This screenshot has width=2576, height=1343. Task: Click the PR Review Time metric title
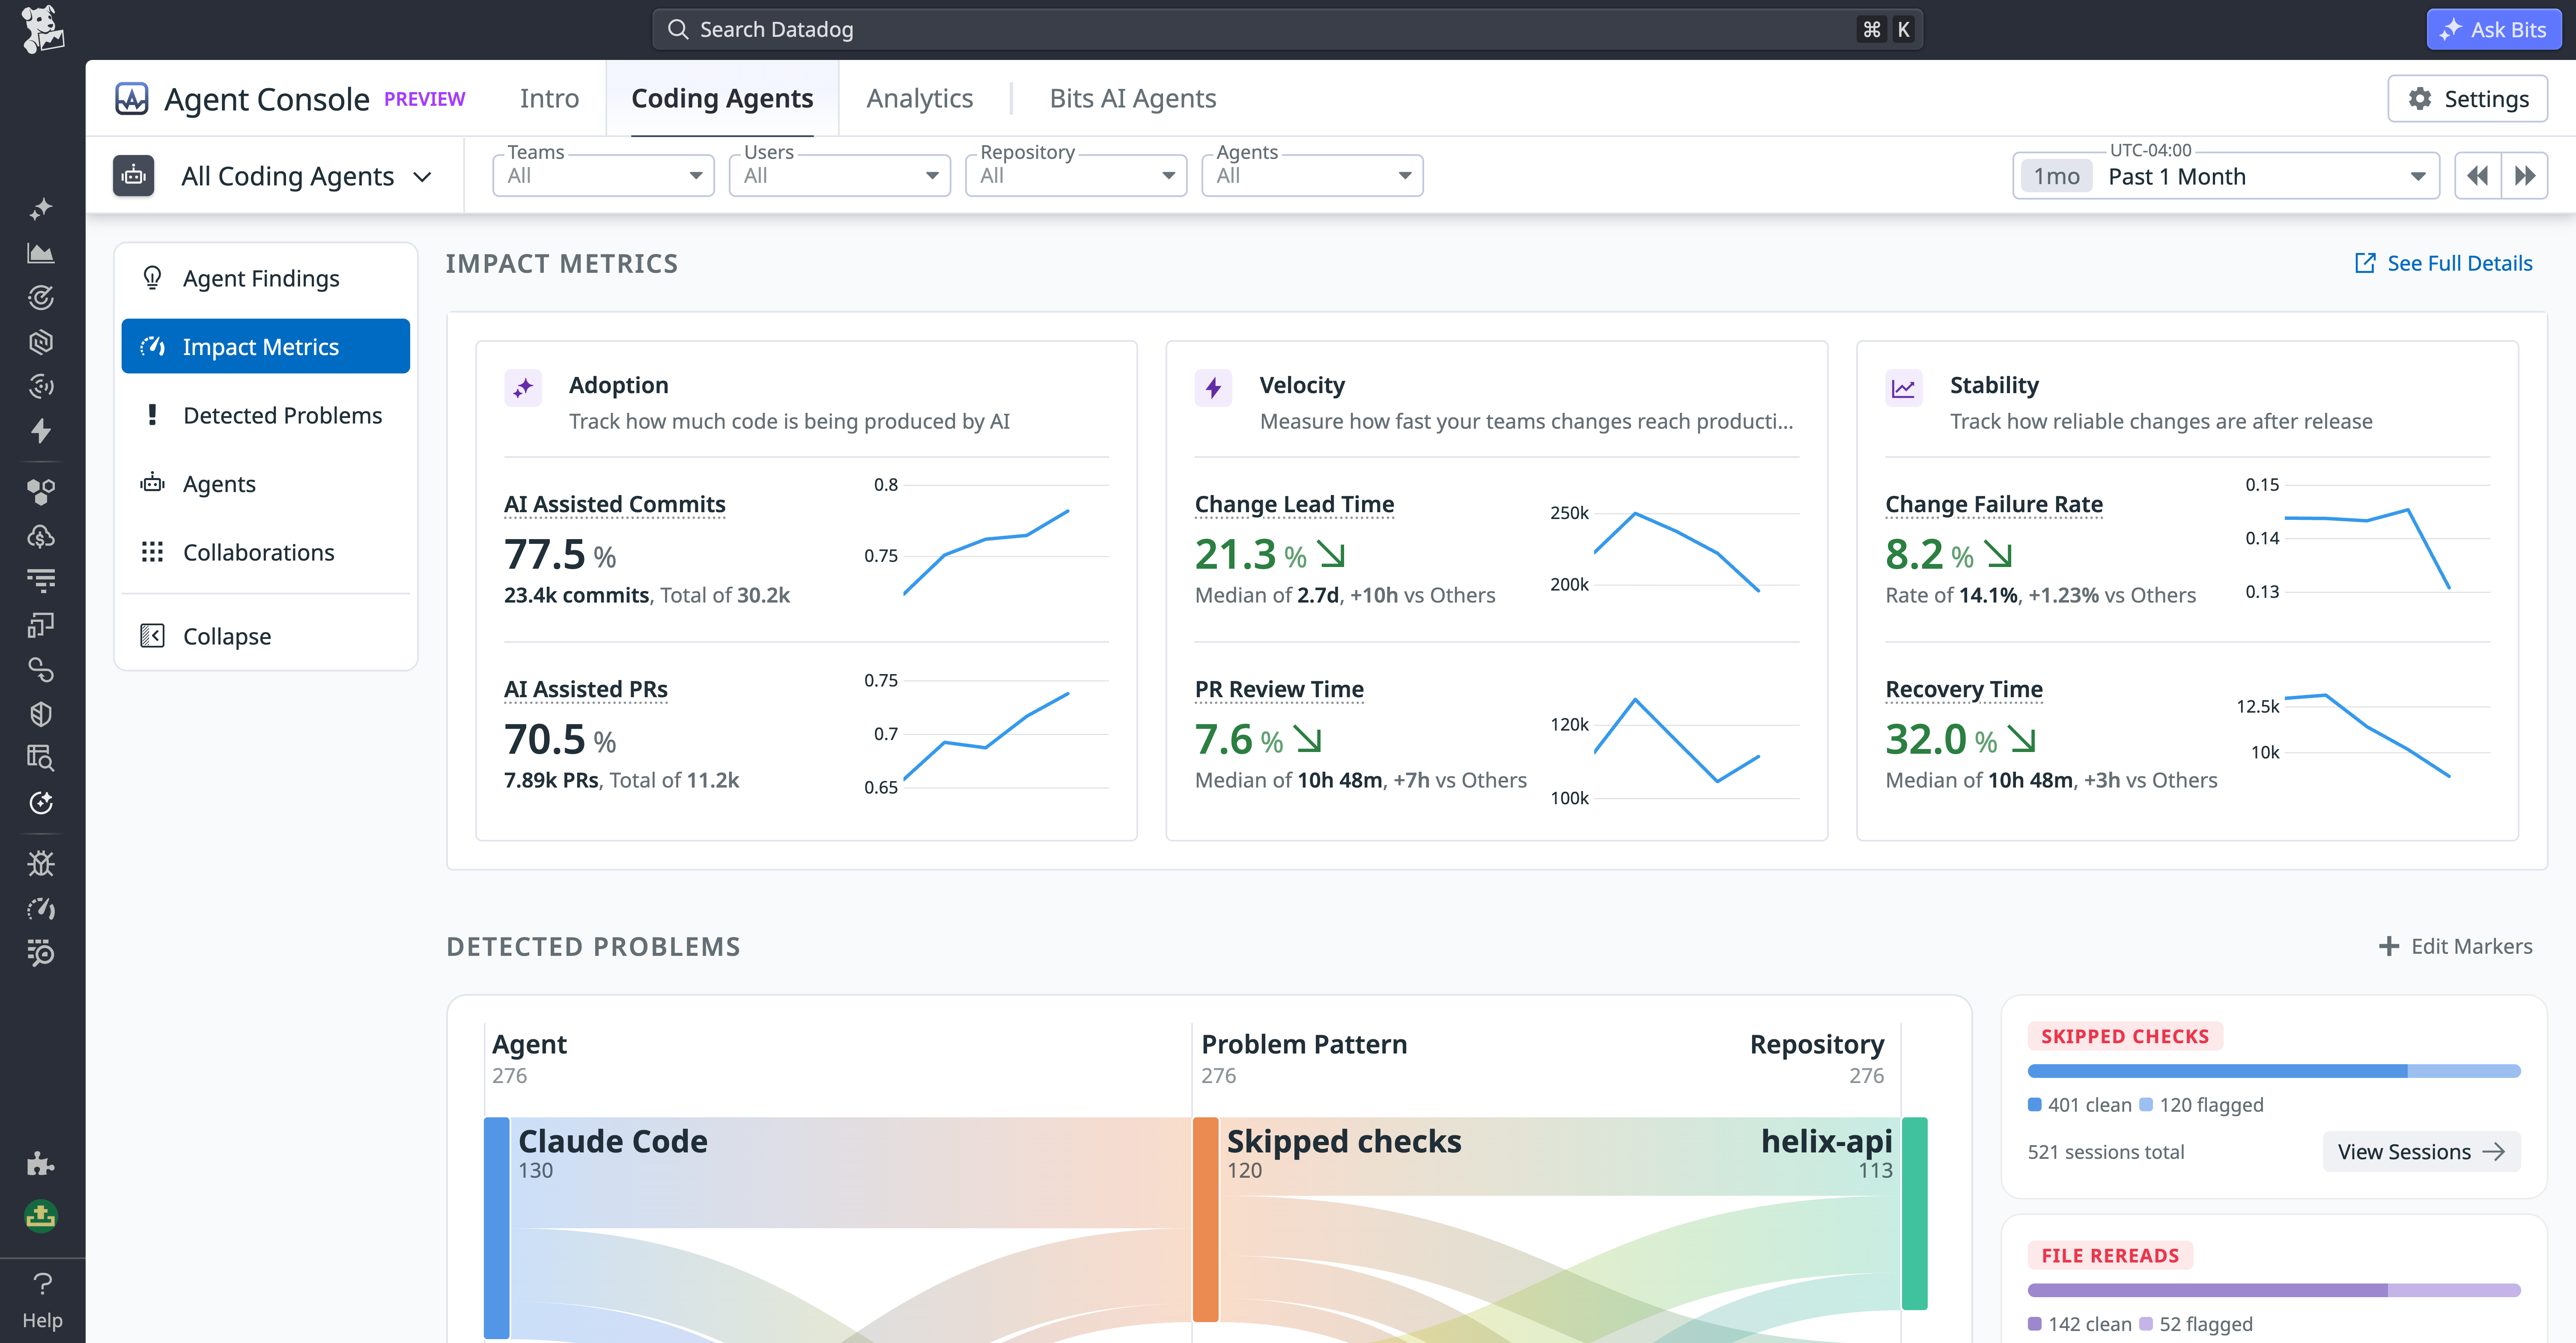(1279, 689)
